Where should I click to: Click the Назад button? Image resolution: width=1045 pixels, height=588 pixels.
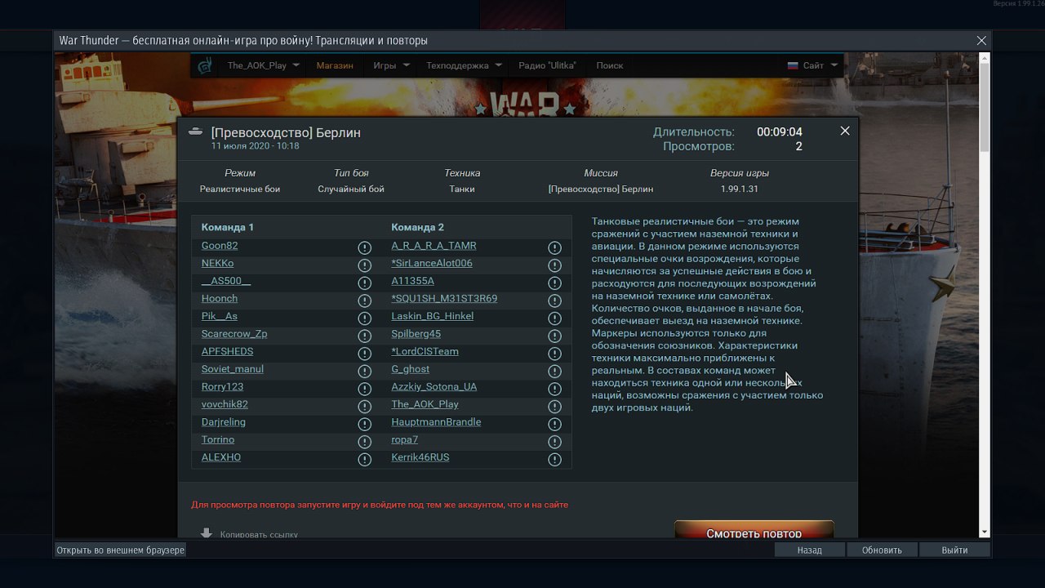point(810,550)
